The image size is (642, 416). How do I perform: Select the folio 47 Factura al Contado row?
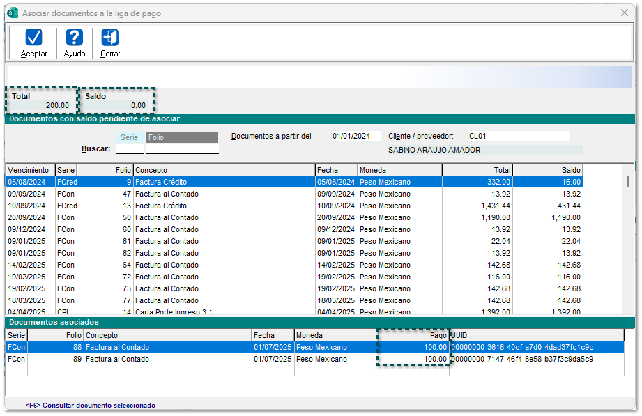[x=223, y=194]
